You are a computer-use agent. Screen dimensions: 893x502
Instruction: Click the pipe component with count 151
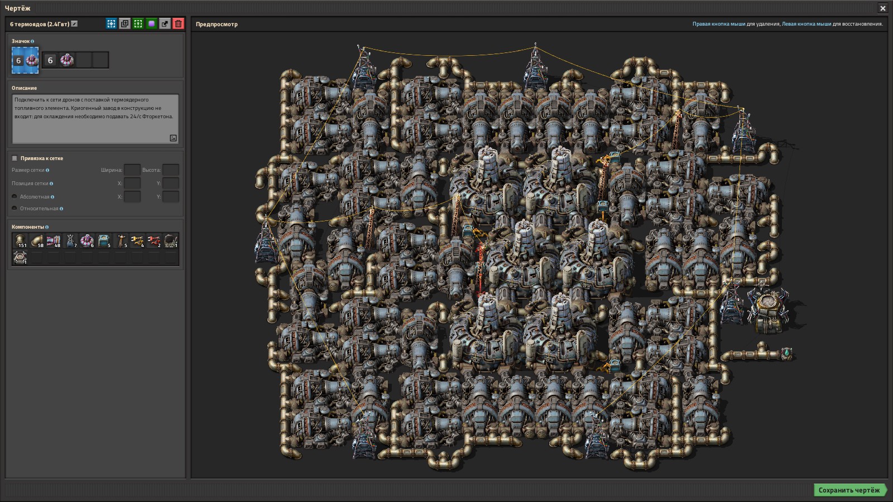click(20, 241)
